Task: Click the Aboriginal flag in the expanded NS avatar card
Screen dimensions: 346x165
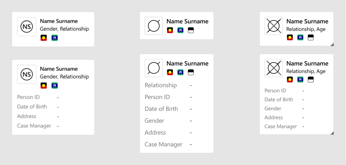Action: coord(44,86)
